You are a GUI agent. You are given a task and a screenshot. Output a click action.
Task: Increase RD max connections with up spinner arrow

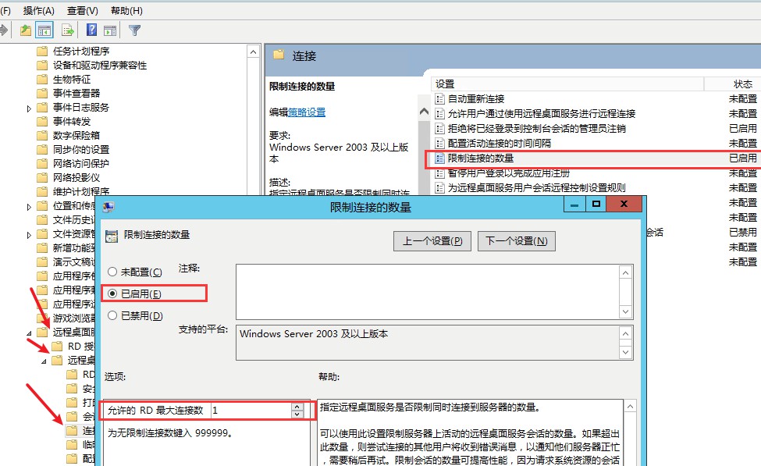297,406
